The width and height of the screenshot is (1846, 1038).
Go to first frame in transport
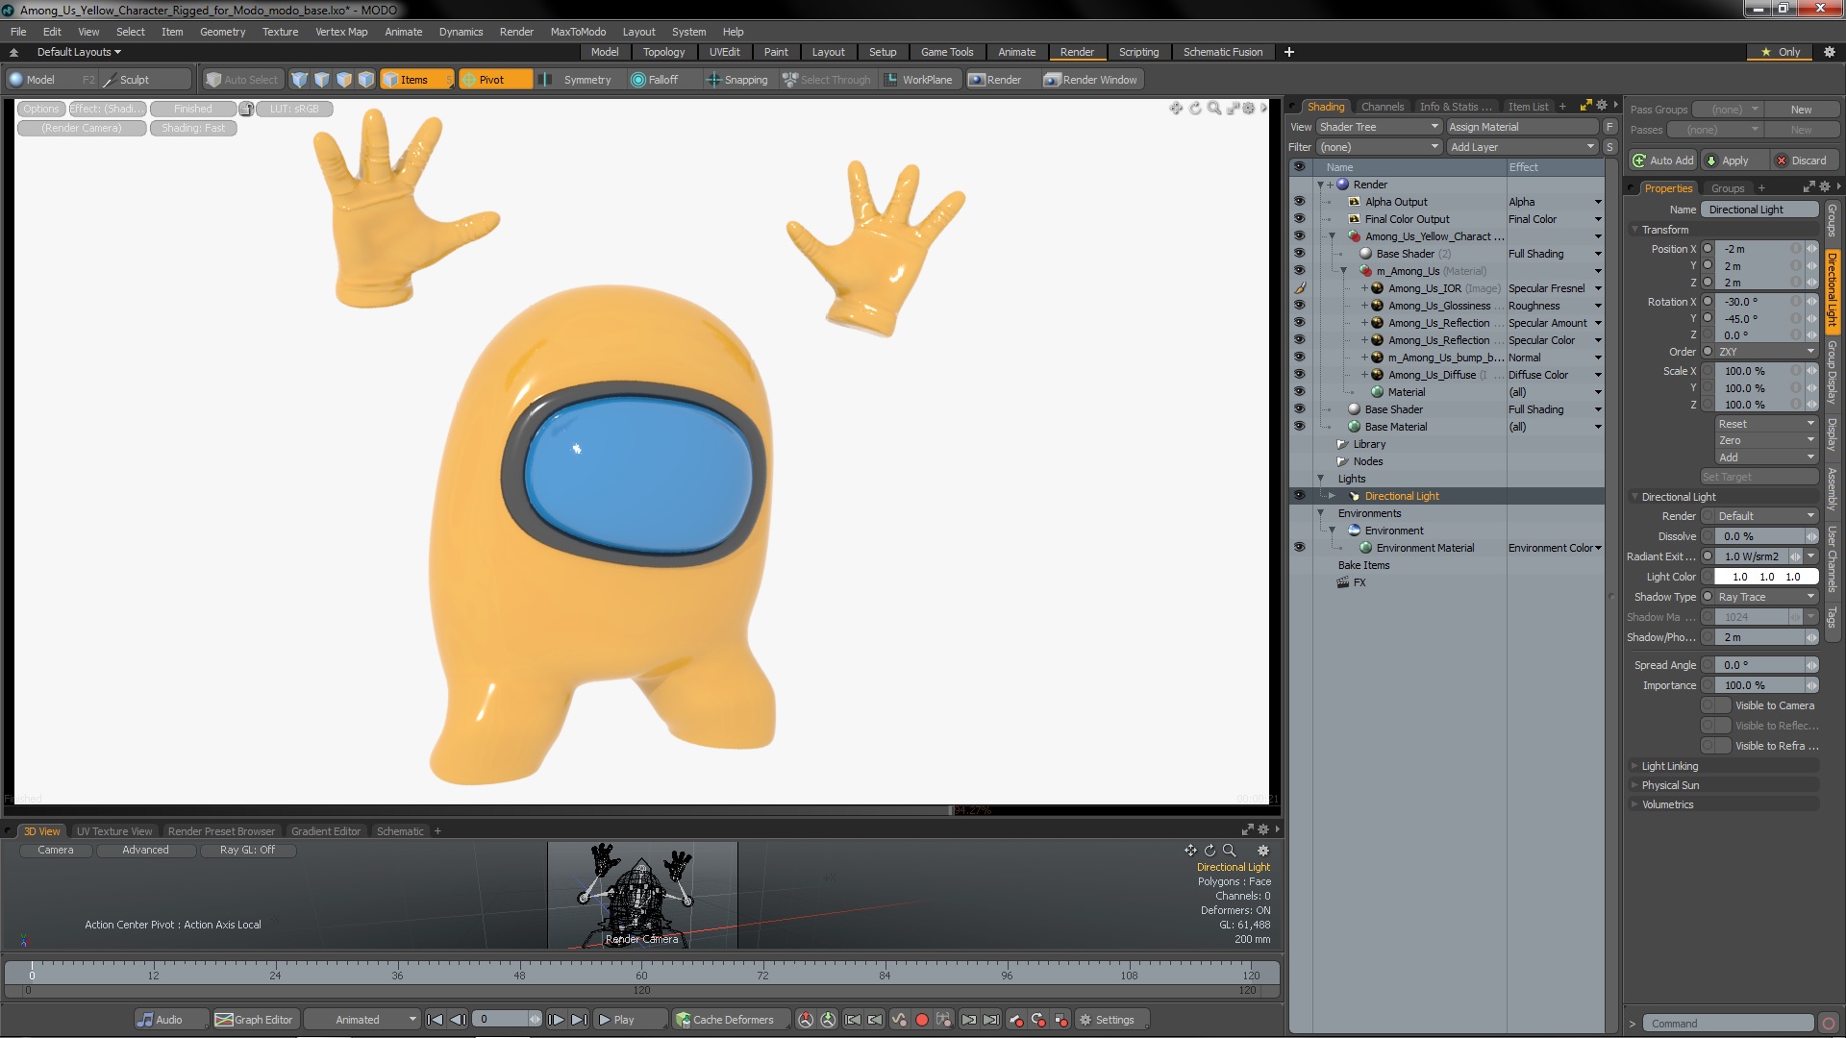pyautogui.click(x=435, y=1020)
